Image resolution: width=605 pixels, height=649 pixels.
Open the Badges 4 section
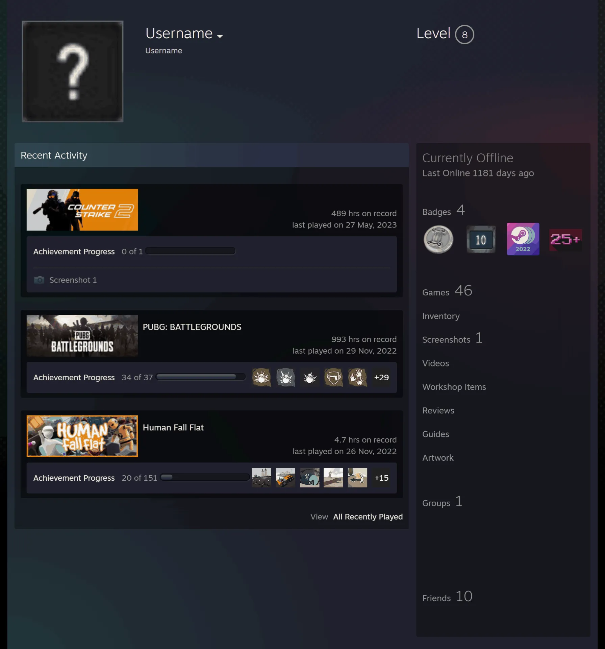[444, 211]
